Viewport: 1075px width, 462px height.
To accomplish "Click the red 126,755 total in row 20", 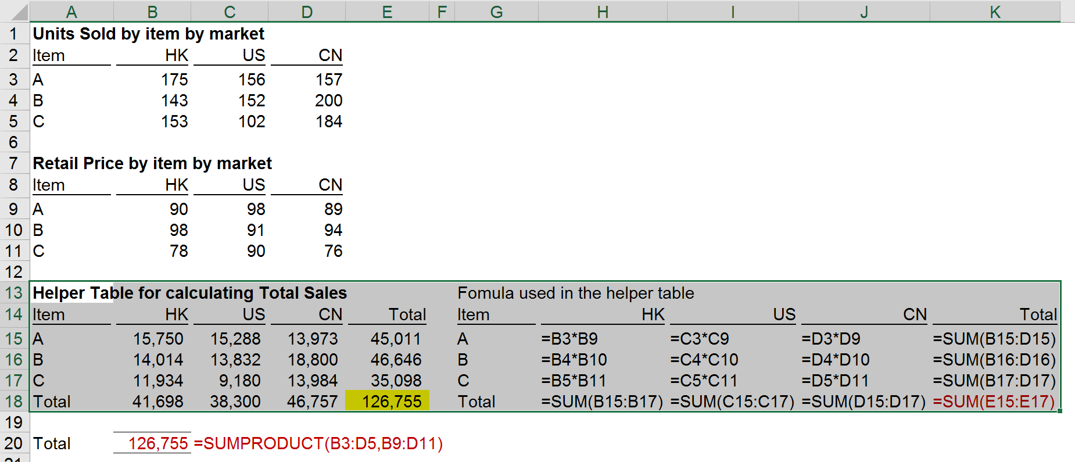I will [157, 444].
